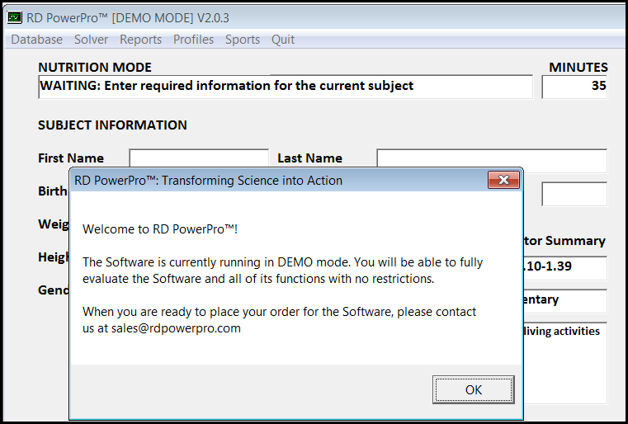Focus the First Name input field
The image size is (628, 424).
[199, 158]
